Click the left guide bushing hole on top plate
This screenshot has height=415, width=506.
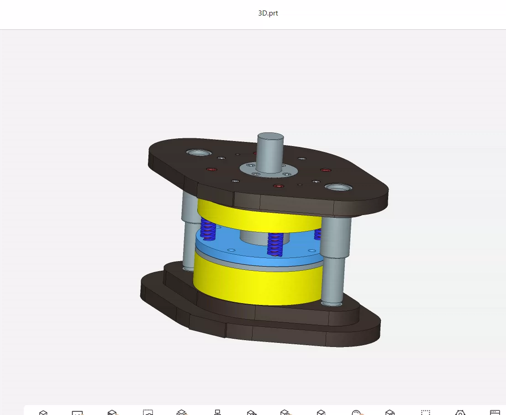[199, 152]
